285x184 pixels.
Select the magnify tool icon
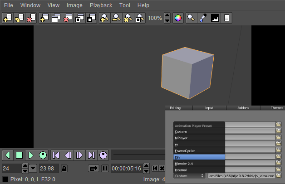click(x=192, y=18)
